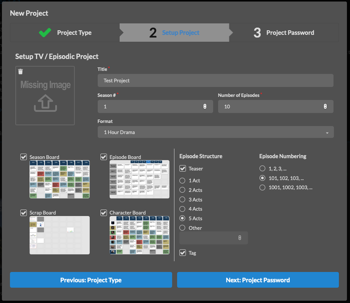Uncheck the Season Board checkbox
Viewport: 350px width, 303px height.
24,157
